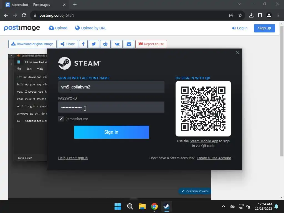The width and height of the screenshot is (284, 213).
Task: Click the account name field
Action: click(x=111, y=87)
